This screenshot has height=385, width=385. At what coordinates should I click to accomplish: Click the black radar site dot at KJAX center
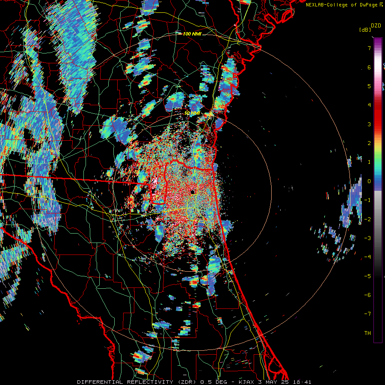tap(193, 192)
